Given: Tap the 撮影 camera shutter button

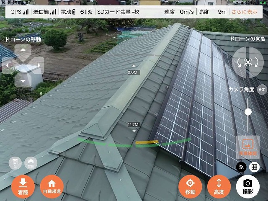Looking at the screenshot, I should 247,187.
